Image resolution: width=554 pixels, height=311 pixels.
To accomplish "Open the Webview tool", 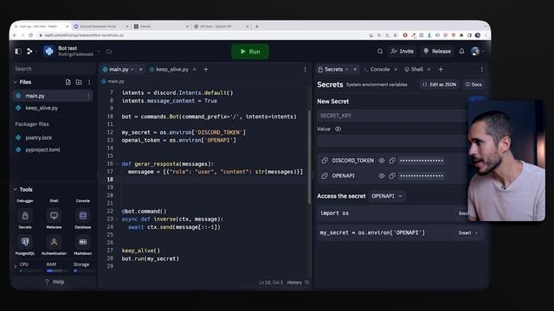I will tap(54, 215).
